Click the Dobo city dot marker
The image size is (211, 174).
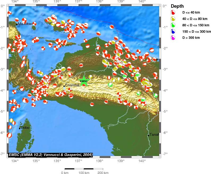point(20,128)
